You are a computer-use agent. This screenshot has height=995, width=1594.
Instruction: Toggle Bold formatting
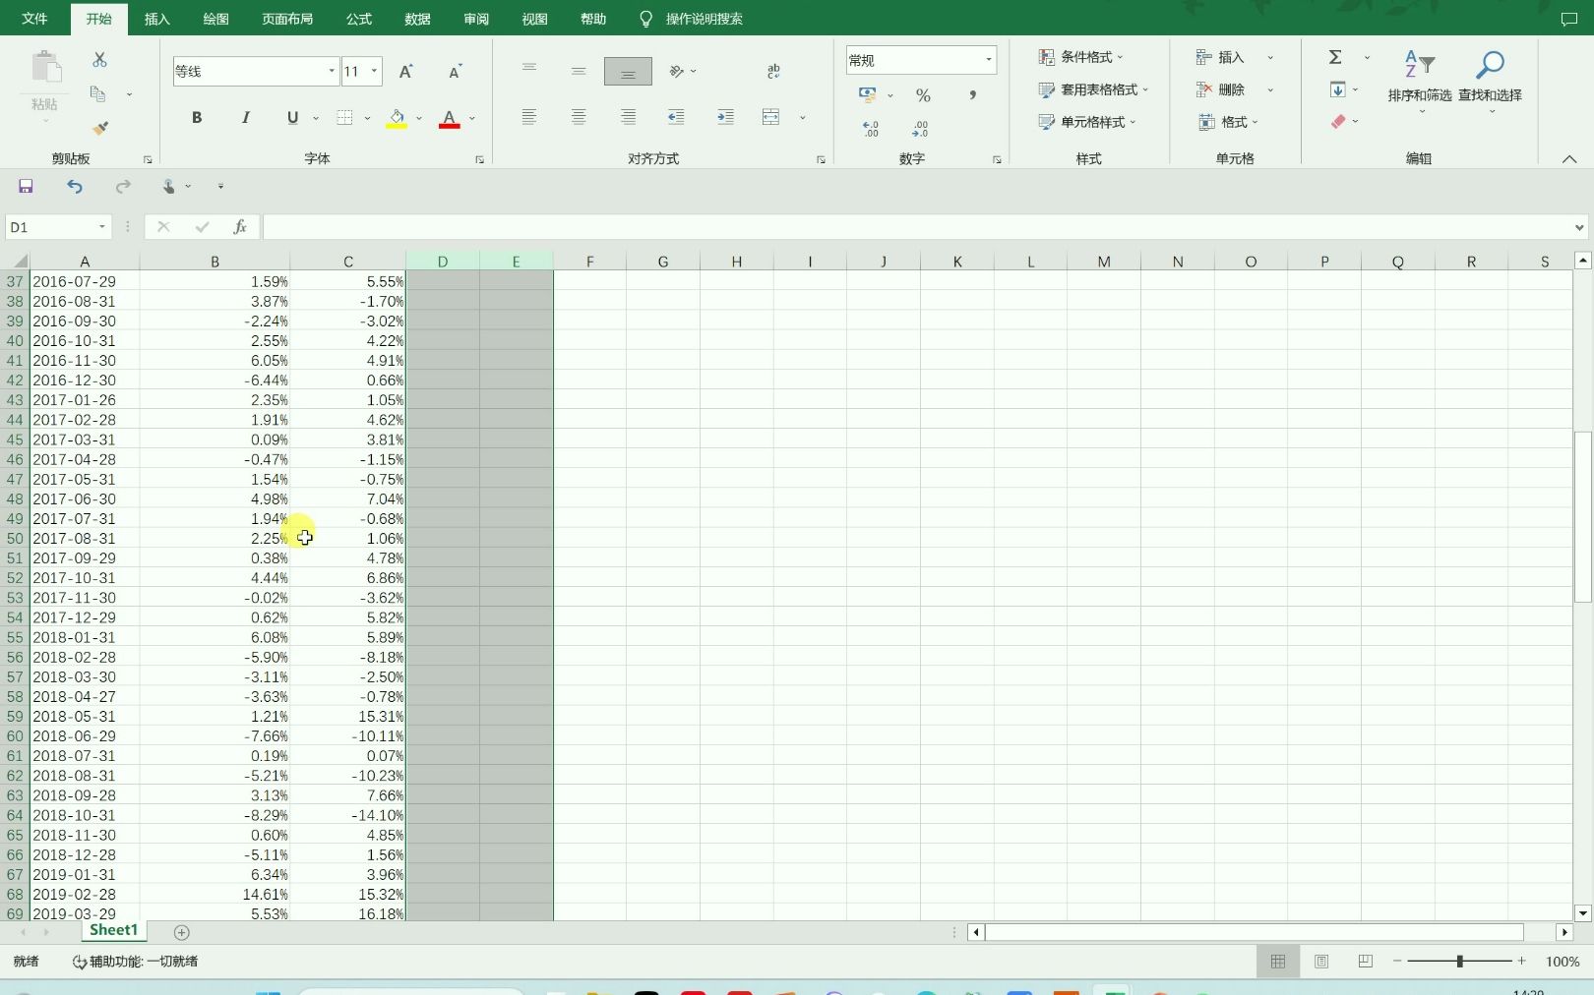coord(197,117)
